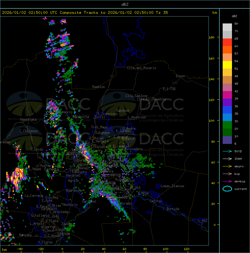Pick the red 65 dBZ legend swatch
This screenshot has height=253, width=250.
[x=227, y=42]
